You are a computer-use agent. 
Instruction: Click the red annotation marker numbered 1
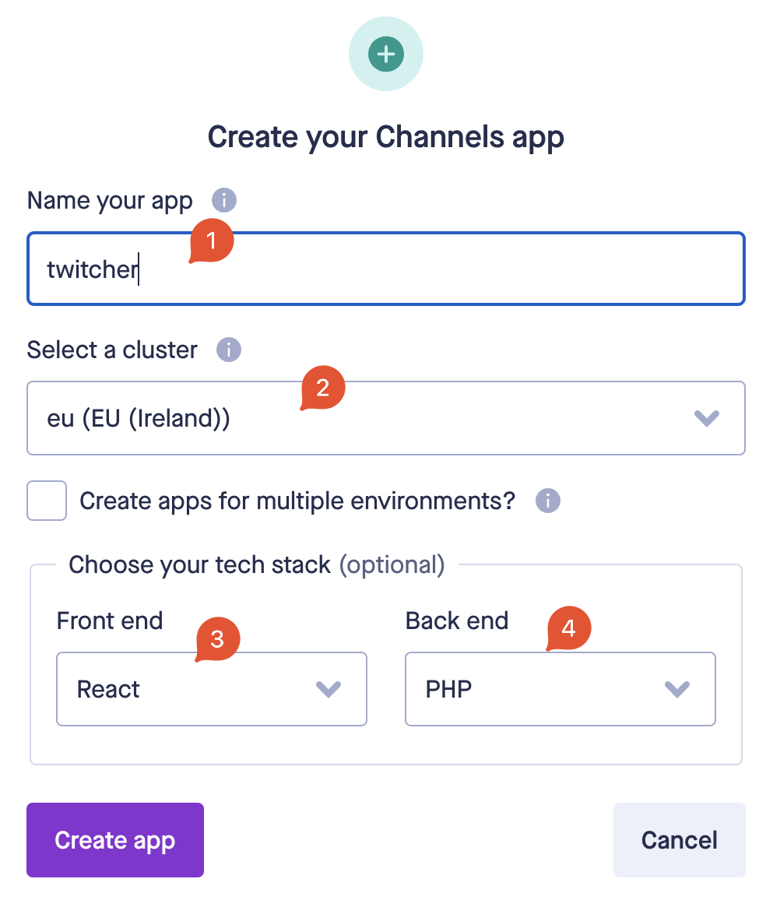tap(211, 241)
